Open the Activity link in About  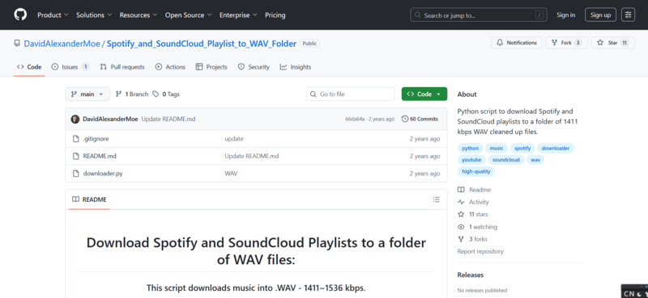473,202
